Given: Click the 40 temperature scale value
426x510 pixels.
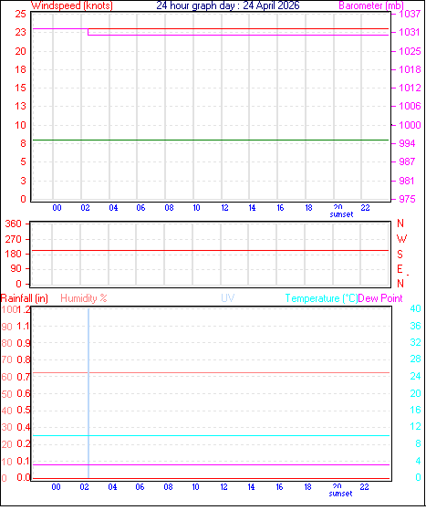Looking at the screenshot, I should [x=415, y=308].
